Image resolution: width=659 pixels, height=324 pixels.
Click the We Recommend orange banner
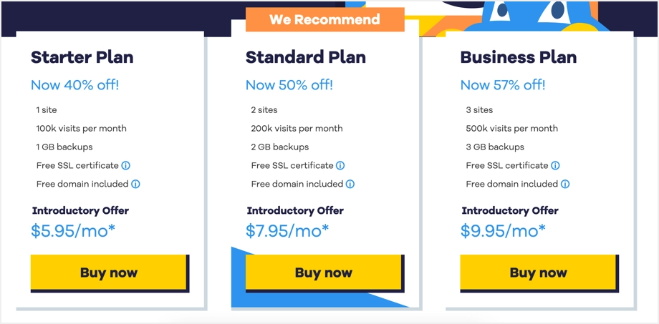(325, 19)
